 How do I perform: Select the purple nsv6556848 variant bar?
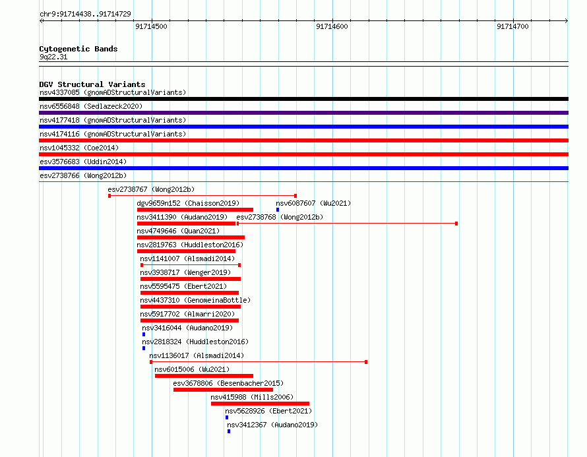[x=303, y=113]
